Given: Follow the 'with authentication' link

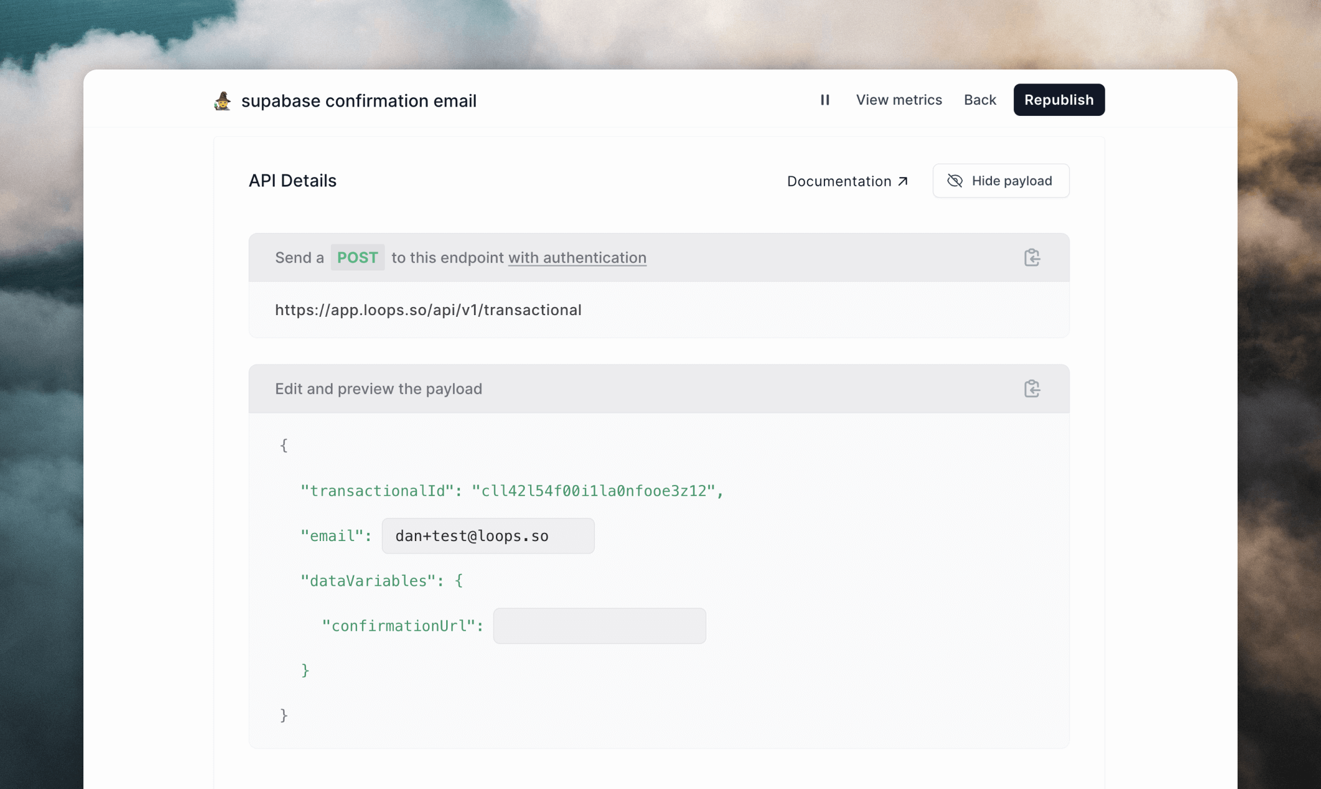Looking at the screenshot, I should tap(577, 258).
